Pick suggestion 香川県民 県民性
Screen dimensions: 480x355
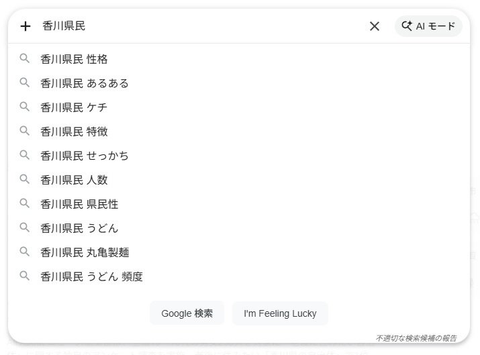[x=79, y=204]
